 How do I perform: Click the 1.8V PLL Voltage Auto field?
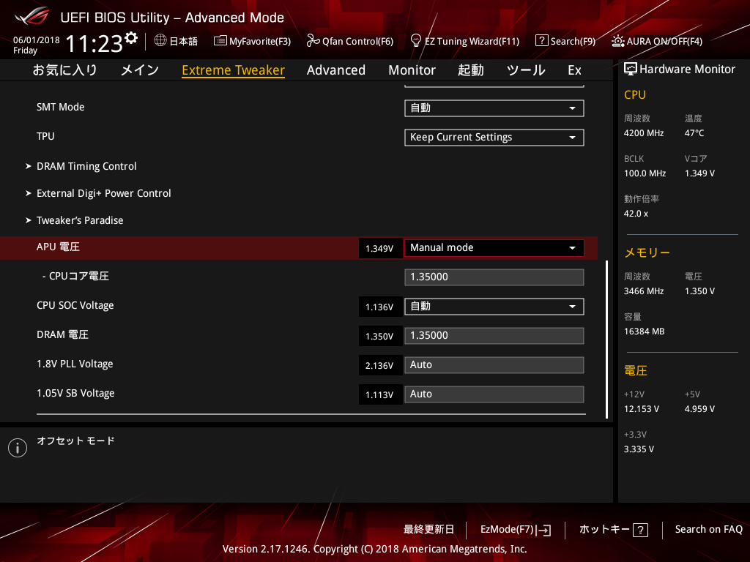[x=494, y=365]
